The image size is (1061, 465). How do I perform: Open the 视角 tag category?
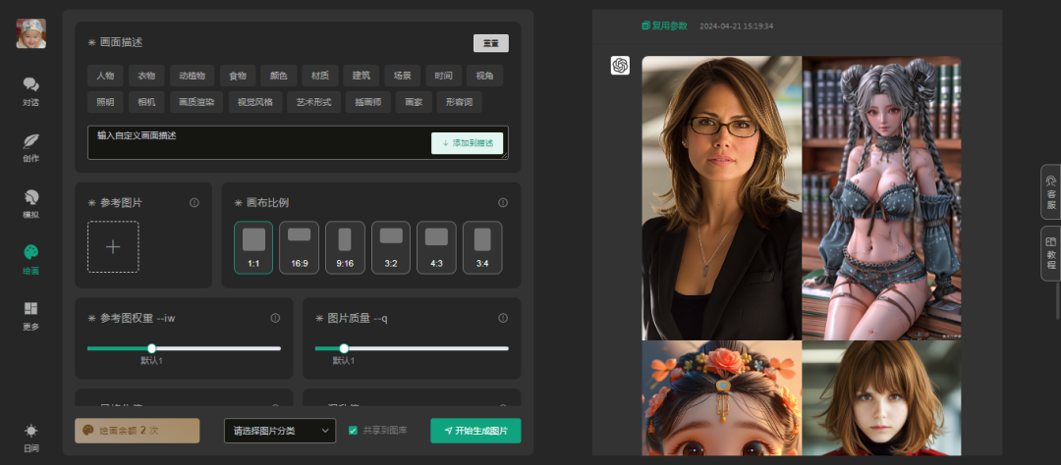[x=485, y=76]
